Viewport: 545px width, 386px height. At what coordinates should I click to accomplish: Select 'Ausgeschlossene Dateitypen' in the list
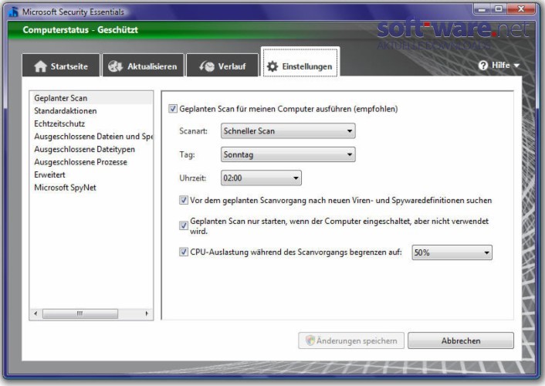tap(91, 149)
